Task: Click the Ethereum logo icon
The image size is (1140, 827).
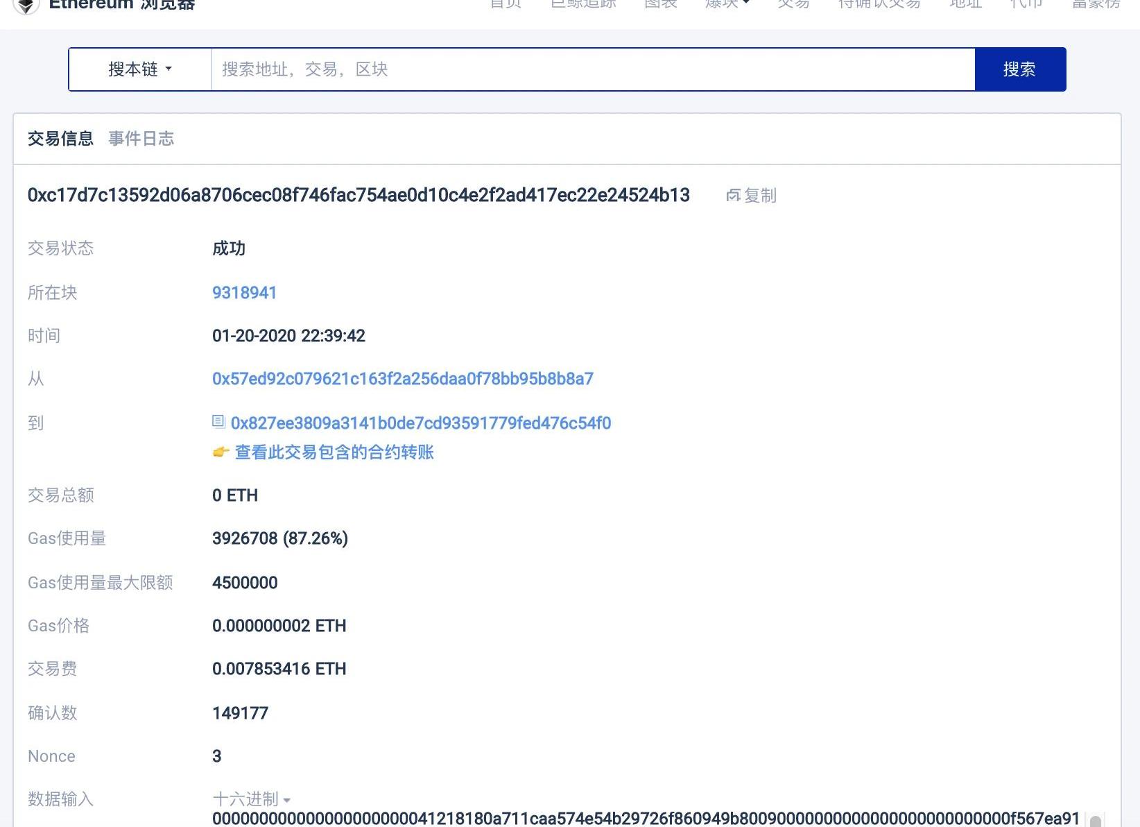Action: coord(26,6)
